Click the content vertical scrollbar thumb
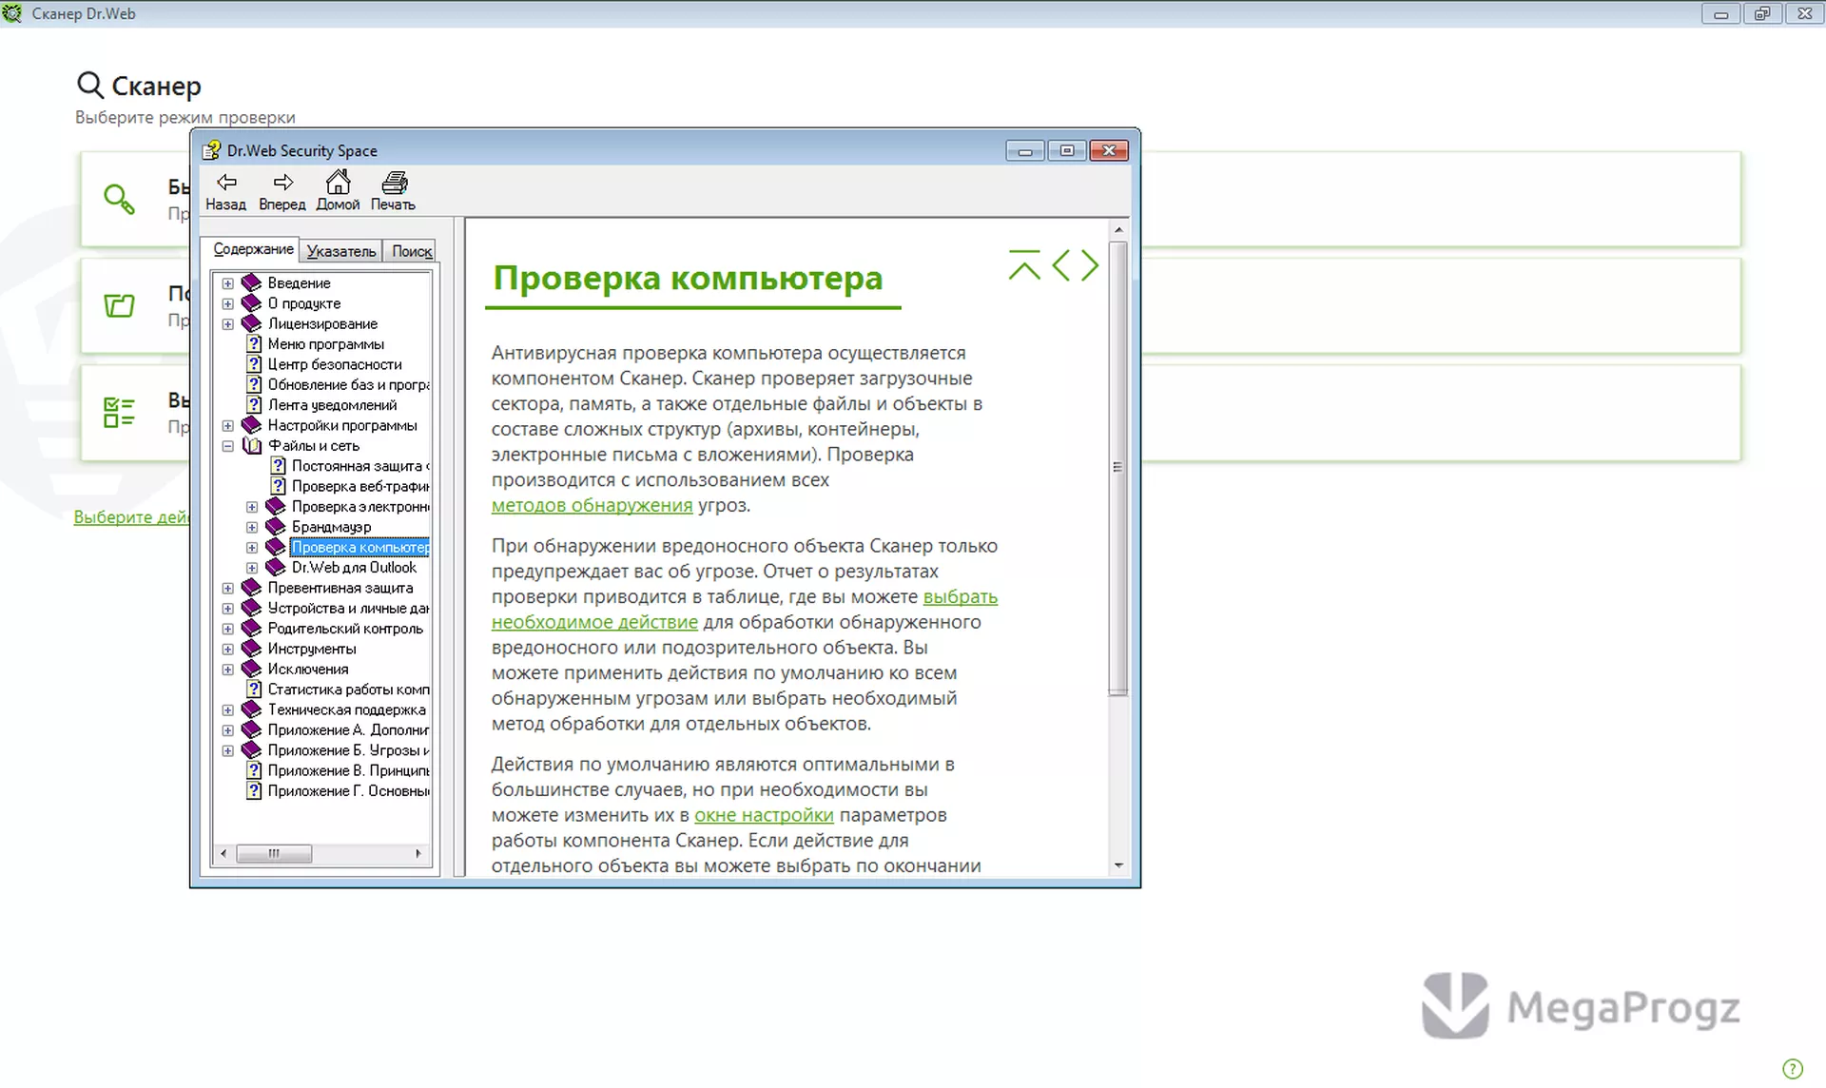The image size is (1826, 1088). [x=1117, y=467]
